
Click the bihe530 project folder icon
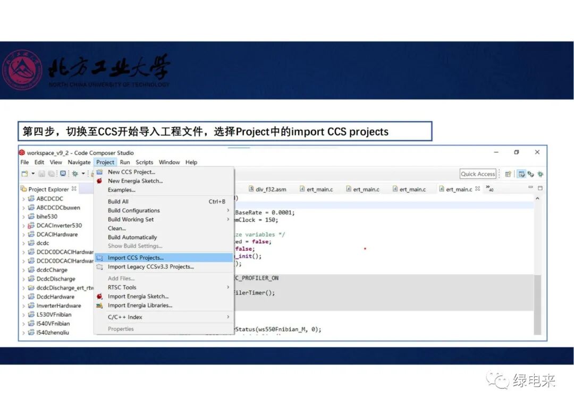(31, 216)
